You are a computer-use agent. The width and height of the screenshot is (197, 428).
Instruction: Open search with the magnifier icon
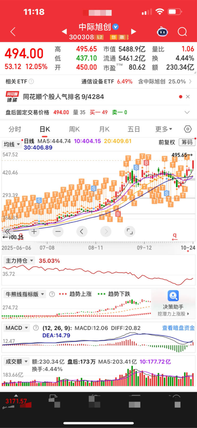(182, 32)
